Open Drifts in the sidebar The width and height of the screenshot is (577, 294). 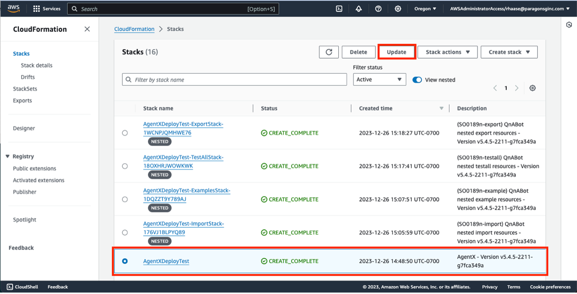coord(28,77)
